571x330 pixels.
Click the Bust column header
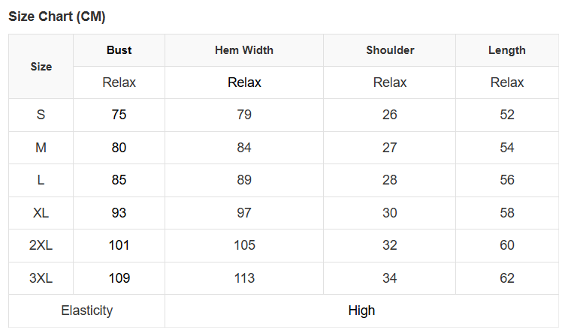tap(119, 50)
